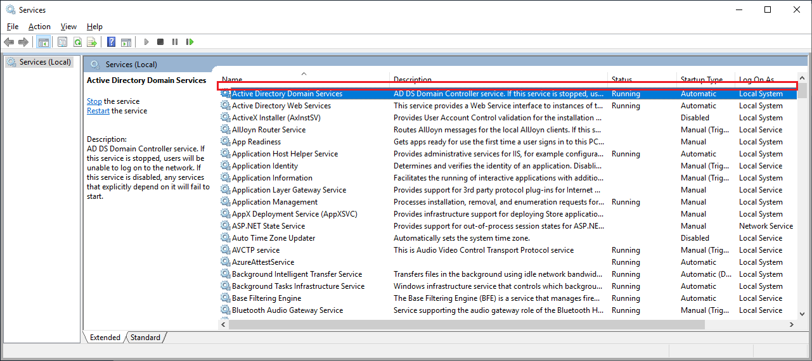This screenshot has width=812, height=361.
Task: Toggle the Show/Hide Action Pane icon
Action: (126, 42)
